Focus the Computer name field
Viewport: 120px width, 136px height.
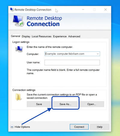click(72, 54)
